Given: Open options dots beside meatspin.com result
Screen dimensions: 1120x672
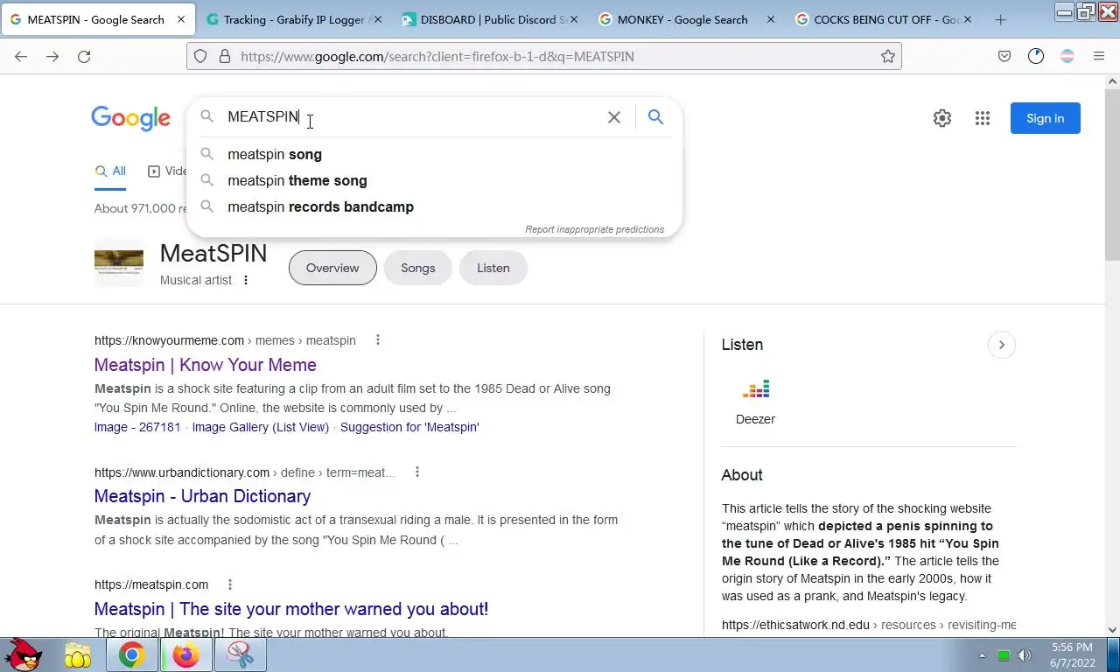Looking at the screenshot, I should point(230,584).
